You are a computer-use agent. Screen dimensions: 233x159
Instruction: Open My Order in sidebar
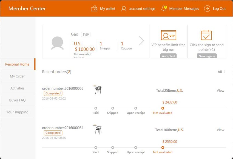17,76
